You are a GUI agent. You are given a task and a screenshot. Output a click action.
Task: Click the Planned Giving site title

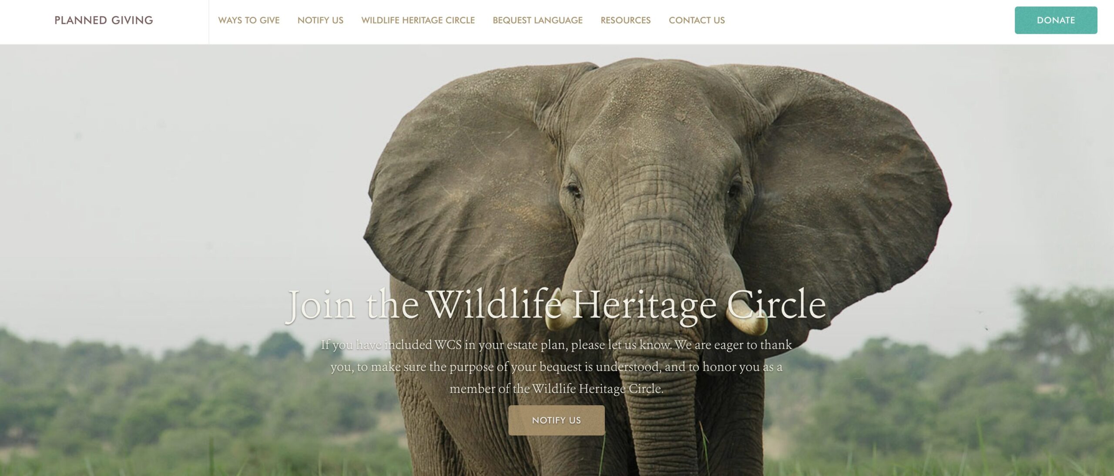pos(104,20)
